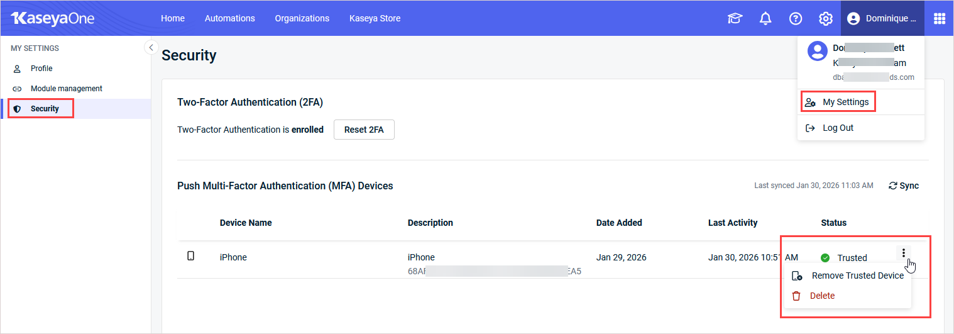
Task: Open the notifications bell
Action: click(765, 18)
